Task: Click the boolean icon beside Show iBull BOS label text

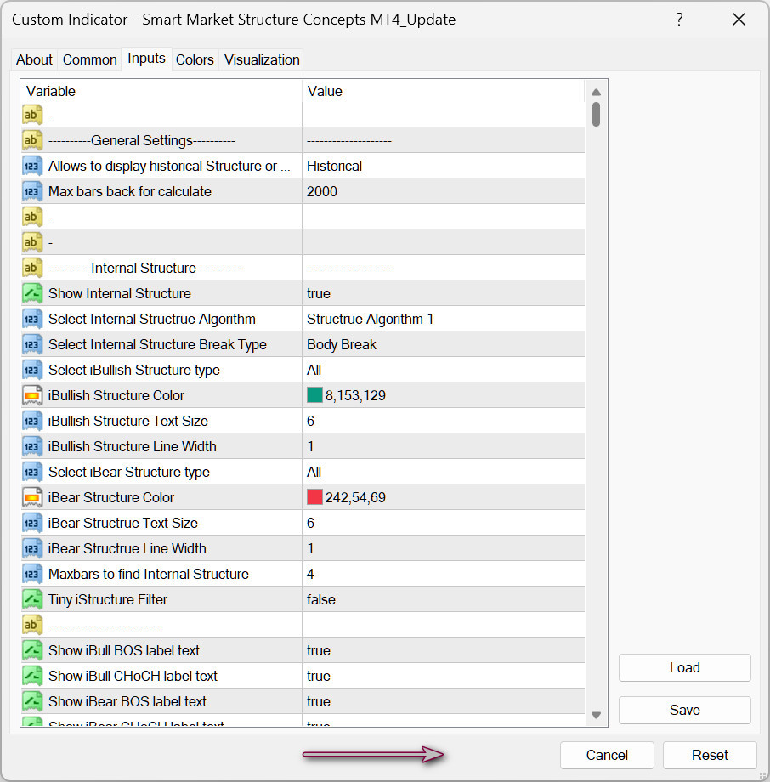Action: (32, 650)
